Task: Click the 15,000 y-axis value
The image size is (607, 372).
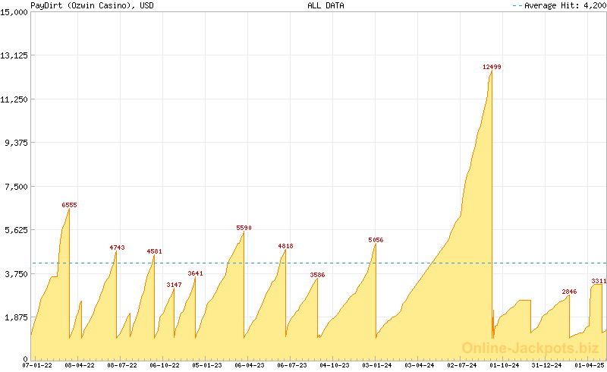Action: click(x=14, y=11)
